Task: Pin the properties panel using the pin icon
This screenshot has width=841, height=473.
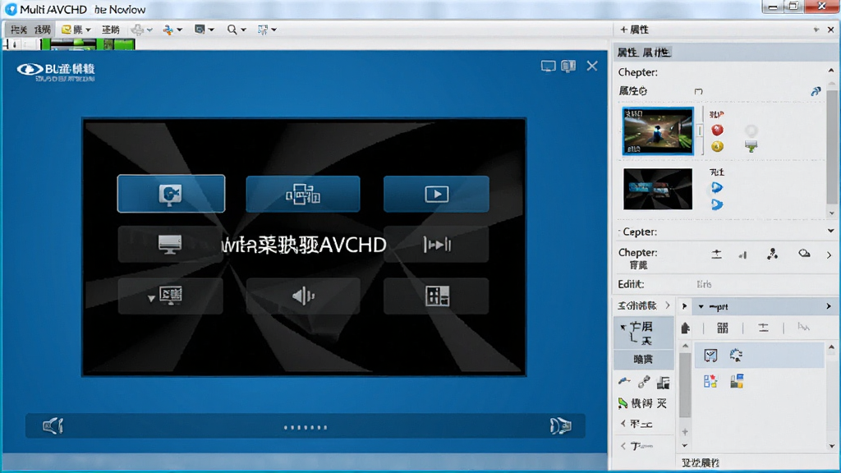Action: pyautogui.click(x=816, y=30)
